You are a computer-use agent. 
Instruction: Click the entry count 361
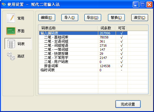click(x=102, y=41)
